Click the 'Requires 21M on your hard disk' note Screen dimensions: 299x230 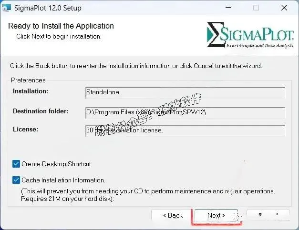[67, 199]
